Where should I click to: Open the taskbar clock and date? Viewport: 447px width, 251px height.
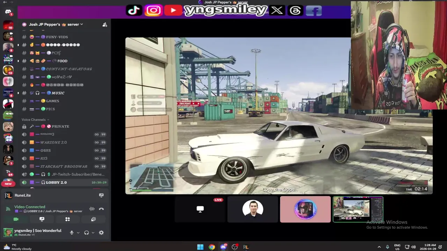point(428,247)
